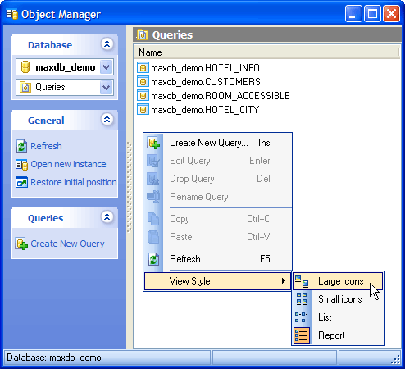This screenshot has height=369, width=405.
Task: Click the Create New Query sidebar link
Action: click(x=67, y=244)
